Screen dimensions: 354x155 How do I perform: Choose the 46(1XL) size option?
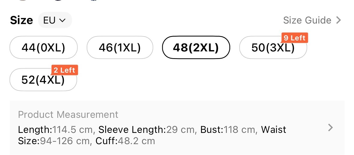pos(120,48)
